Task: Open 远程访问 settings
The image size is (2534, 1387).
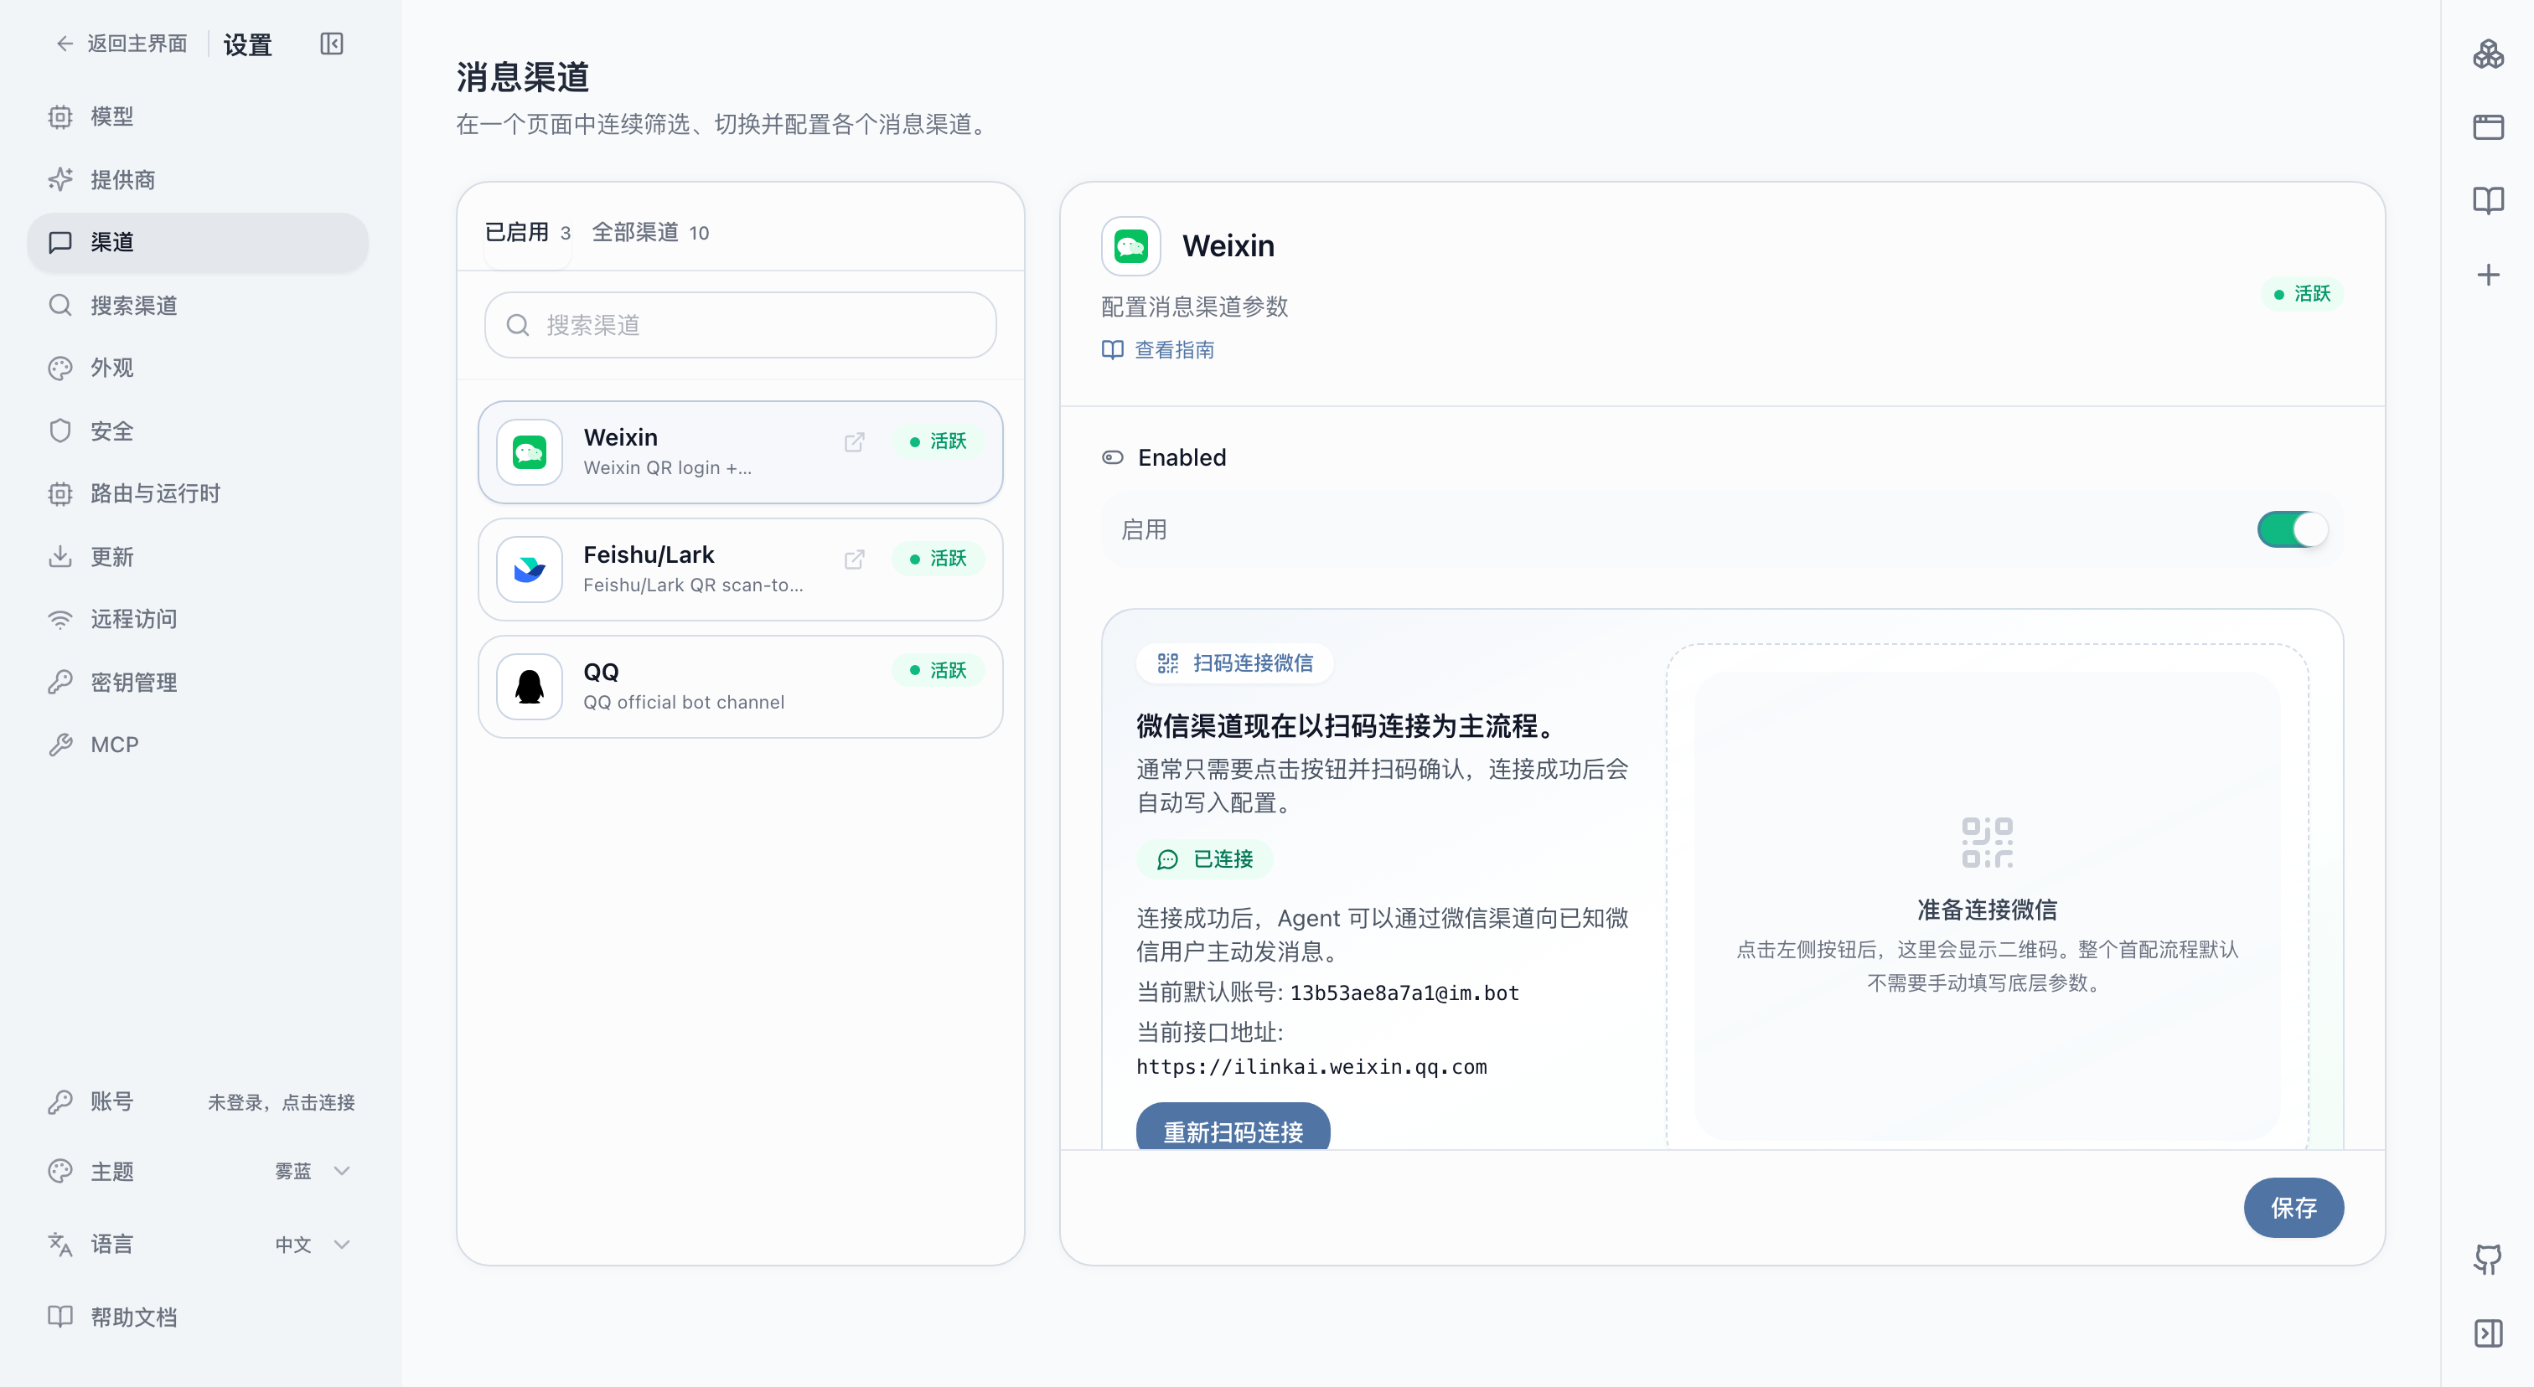Action: 198,619
